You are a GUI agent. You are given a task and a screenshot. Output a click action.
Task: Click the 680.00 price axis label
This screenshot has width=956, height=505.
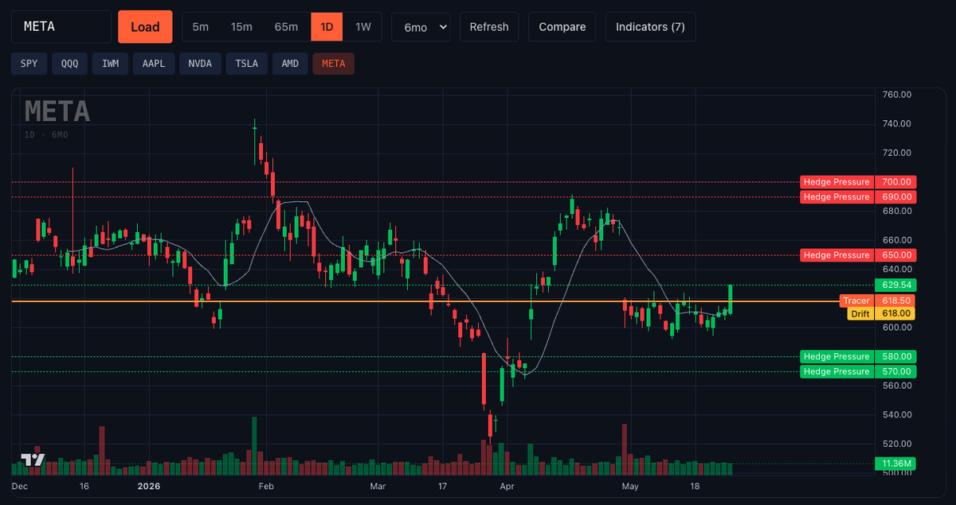tap(897, 211)
